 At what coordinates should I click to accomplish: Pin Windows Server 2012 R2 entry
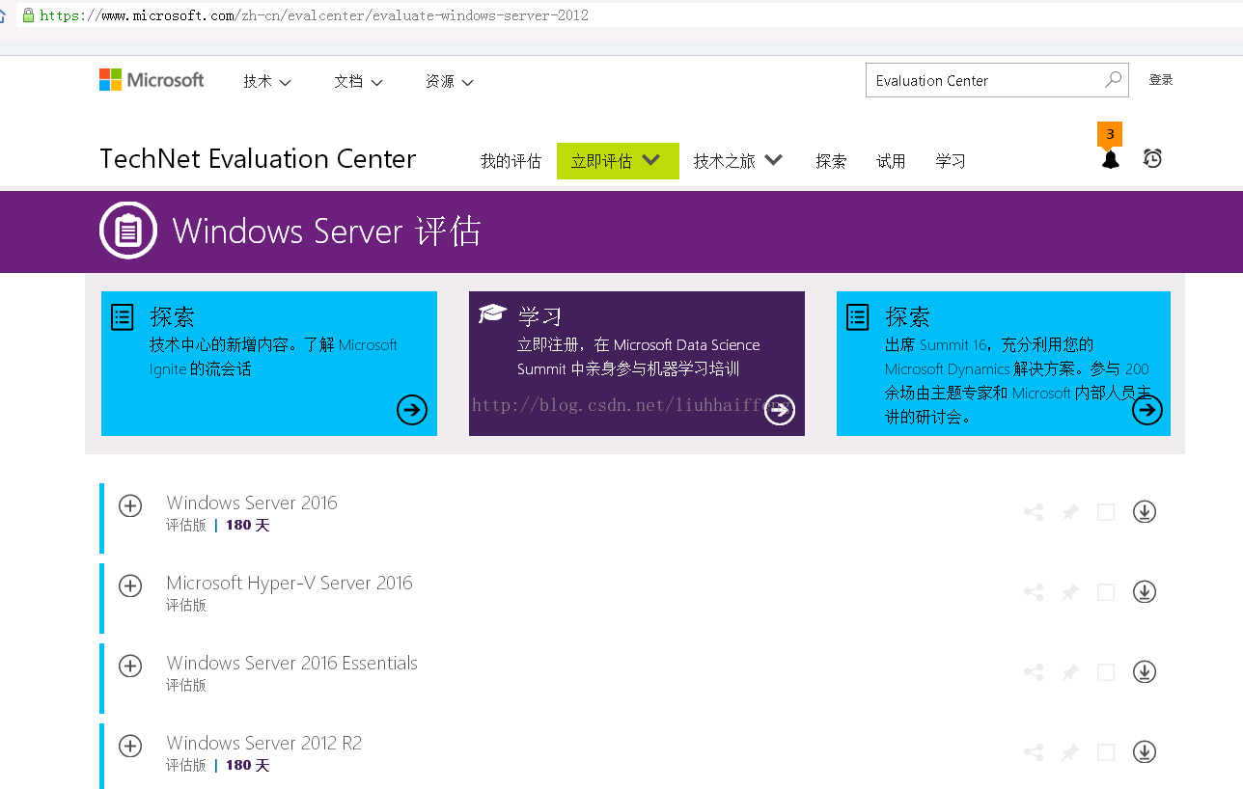tap(1070, 752)
